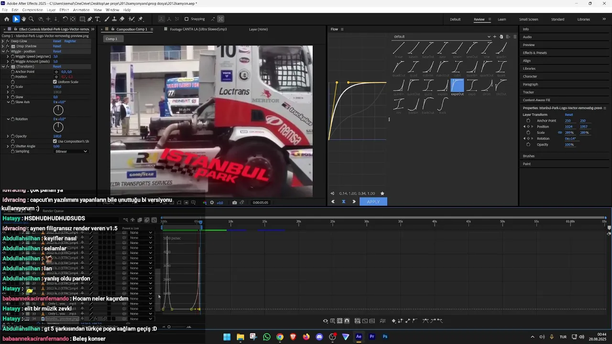612x344 pixels.
Task: Pick the selected expoOut curve preset
Action: click(458, 87)
